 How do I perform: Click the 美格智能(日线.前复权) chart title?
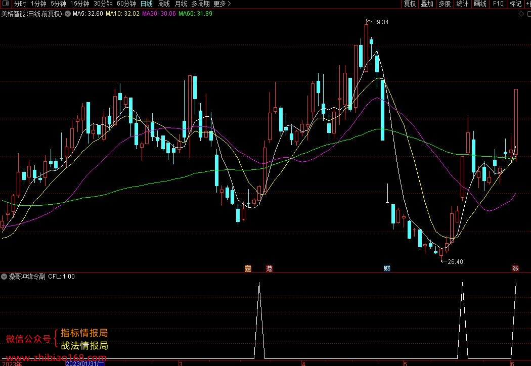pyautogui.click(x=32, y=14)
